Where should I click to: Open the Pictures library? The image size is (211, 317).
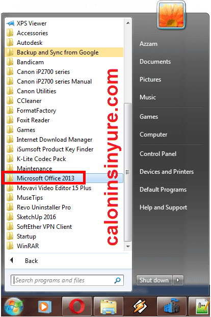(150, 80)
